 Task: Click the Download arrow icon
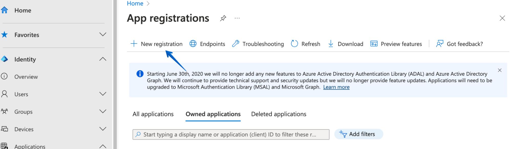[331, 44]
